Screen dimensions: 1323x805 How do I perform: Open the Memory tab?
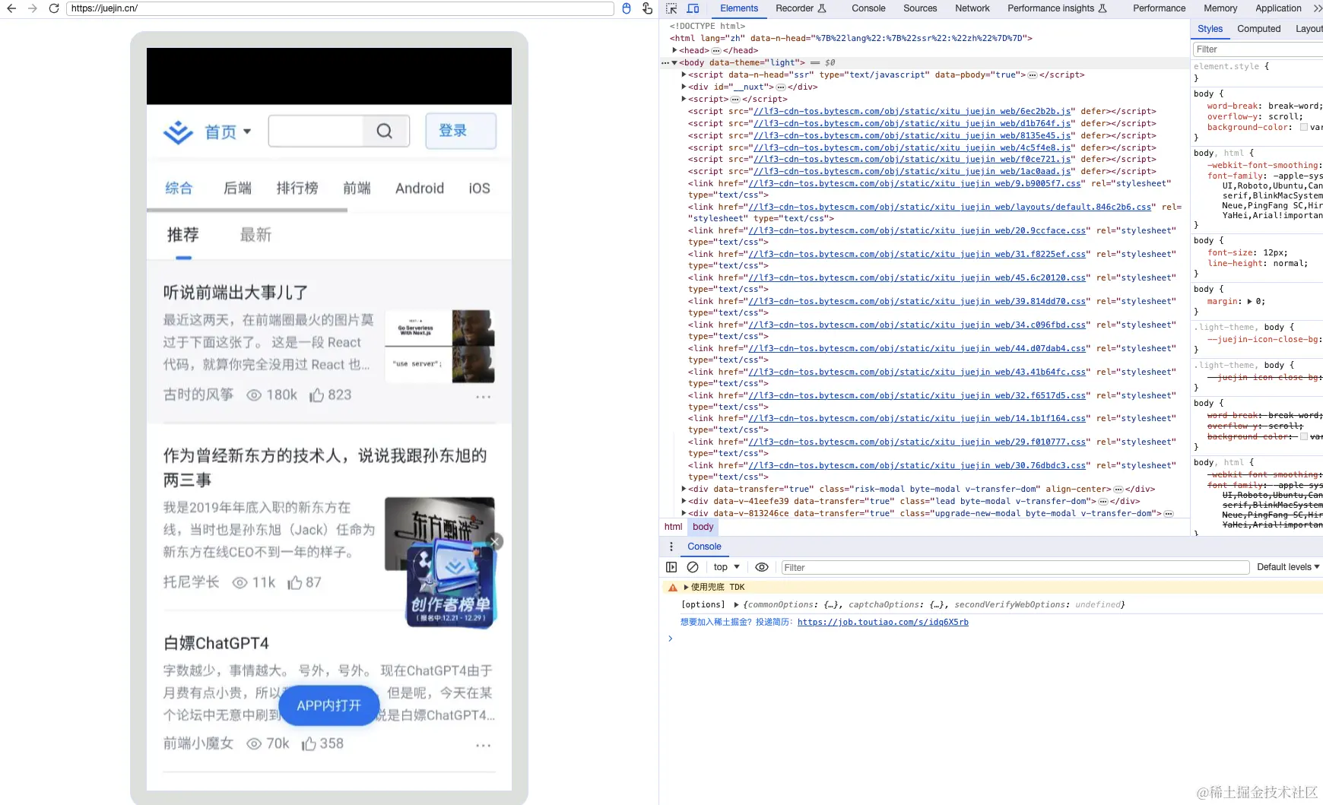click(x=1220, y=8)
